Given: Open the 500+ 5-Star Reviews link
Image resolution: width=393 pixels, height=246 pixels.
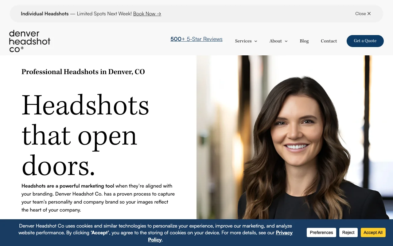Looking at the screenshot, I should (x=196, y=39).
